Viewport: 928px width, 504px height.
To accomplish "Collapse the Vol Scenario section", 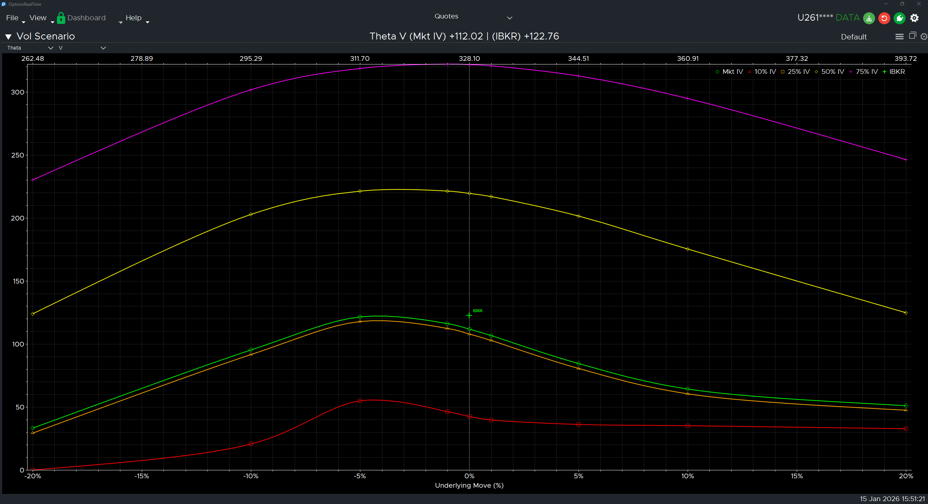I will 8,36.
